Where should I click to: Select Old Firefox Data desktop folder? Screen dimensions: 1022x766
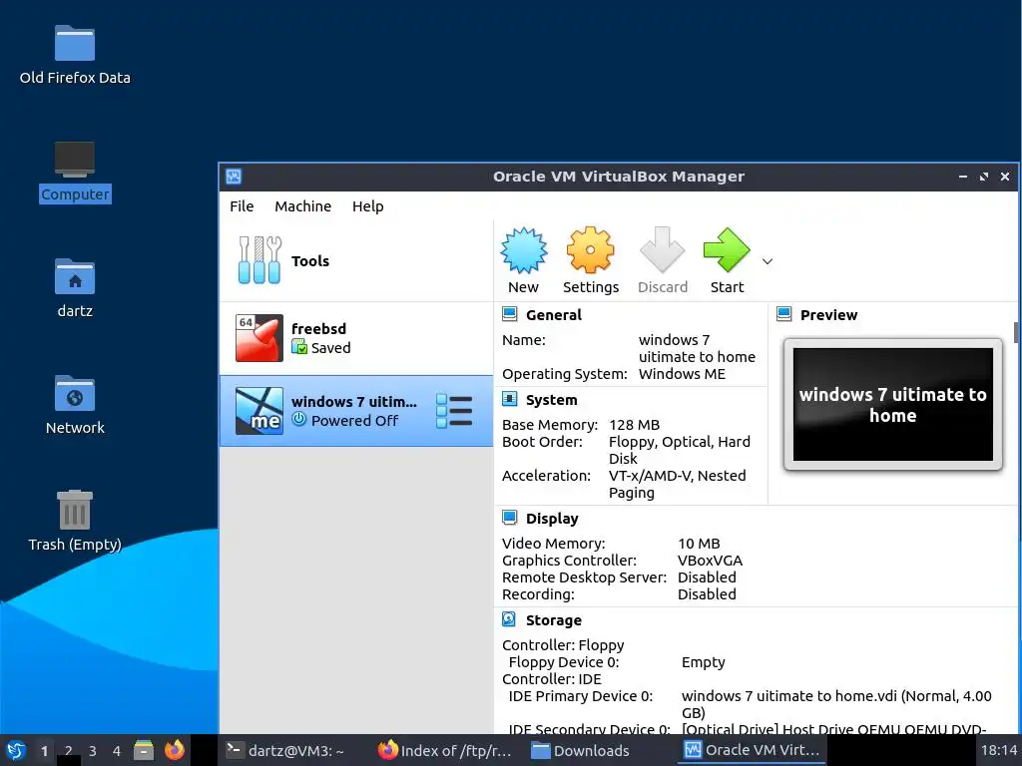(75, 56)
